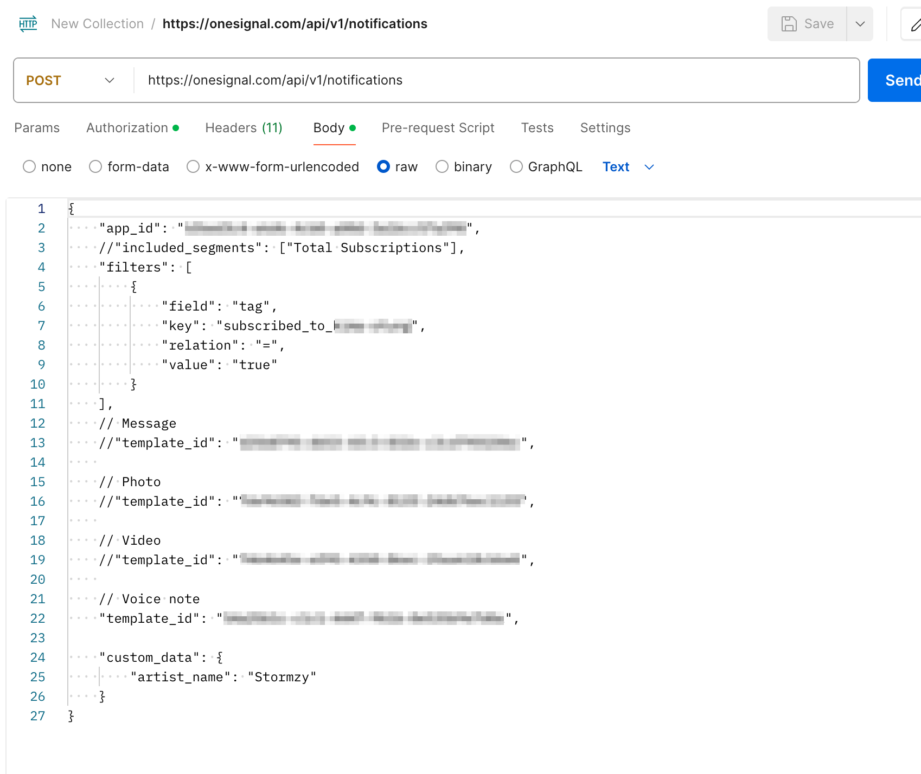
Task: Select the form-data radio button
Action: (x=95, y=167)
